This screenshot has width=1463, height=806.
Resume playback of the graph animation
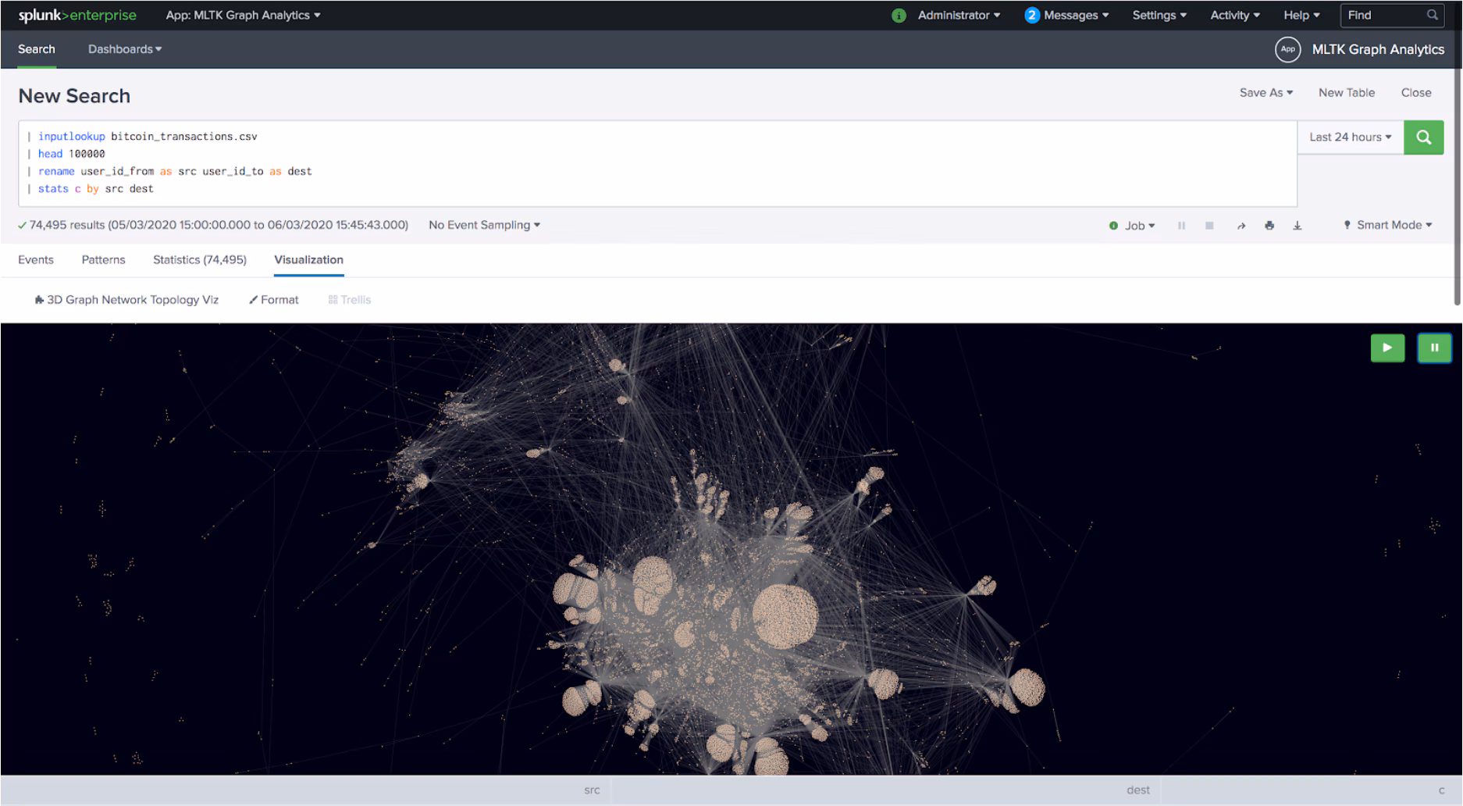click(x=1387, y=348)
